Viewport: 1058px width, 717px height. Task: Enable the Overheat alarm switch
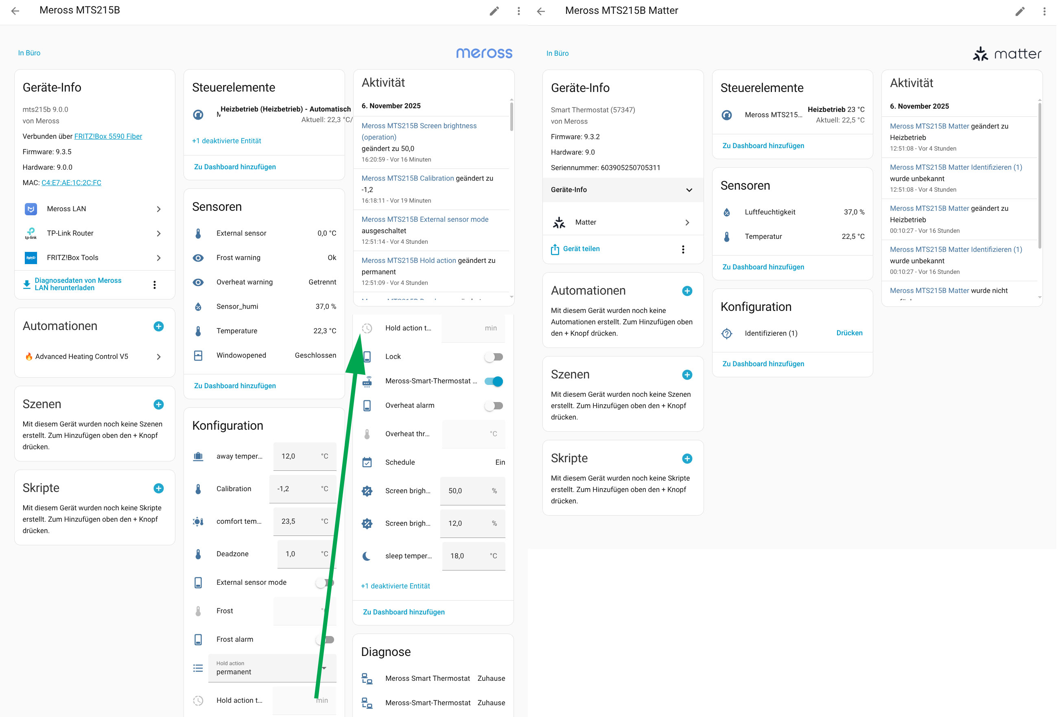click(494, 406)
